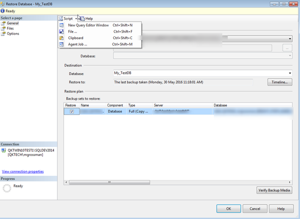Click the Agent Job menu icon
Image resolution: width=300 pixels, height=219 pixels.
coord(61,44)
